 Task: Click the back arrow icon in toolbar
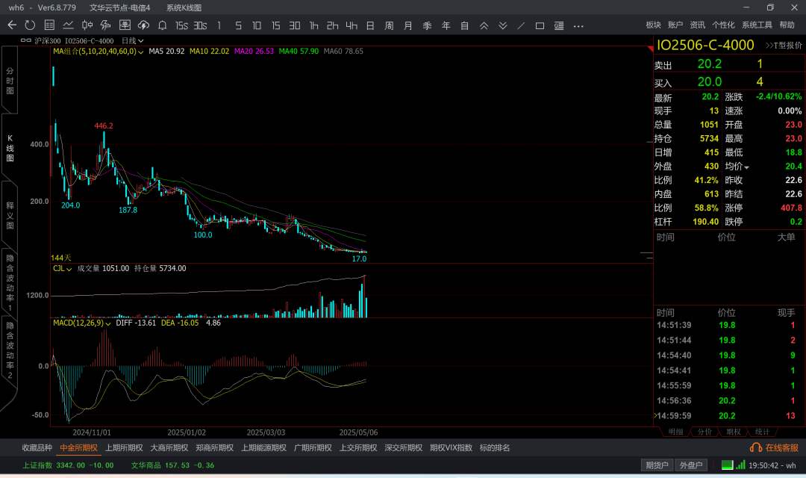pos(12,25)
